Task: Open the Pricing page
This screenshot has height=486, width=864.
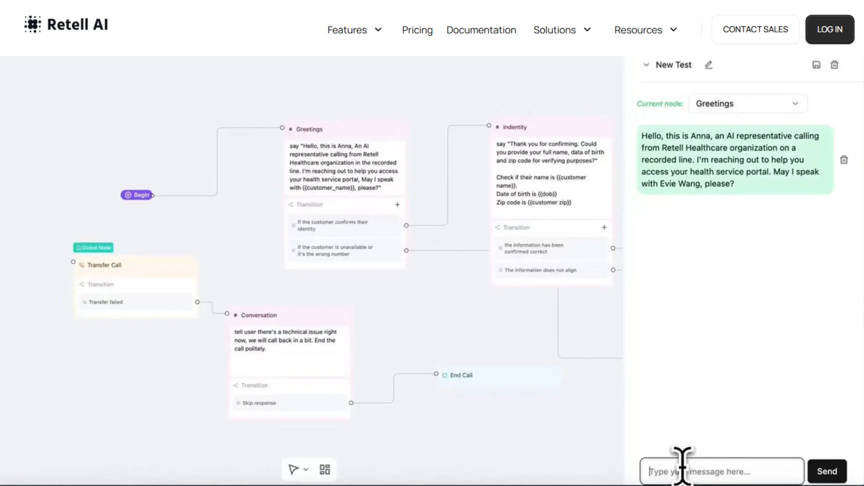Action: pyautogui.click(x=417, y=30)
